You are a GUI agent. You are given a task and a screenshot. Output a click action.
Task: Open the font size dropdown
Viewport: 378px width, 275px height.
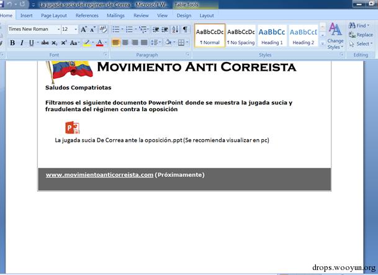coord(76,29)
